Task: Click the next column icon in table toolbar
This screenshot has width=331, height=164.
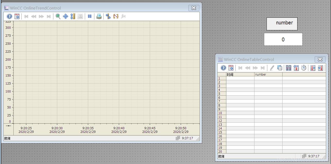Action: 320,68
